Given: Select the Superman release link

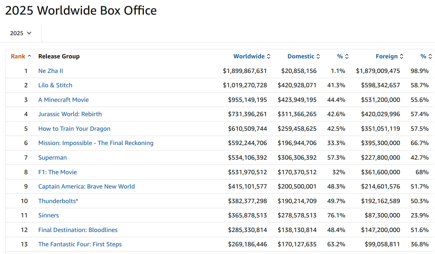Looking at the screenshot, I should click(52, 158).
